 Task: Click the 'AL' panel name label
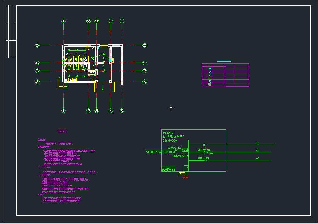[168, 168]
